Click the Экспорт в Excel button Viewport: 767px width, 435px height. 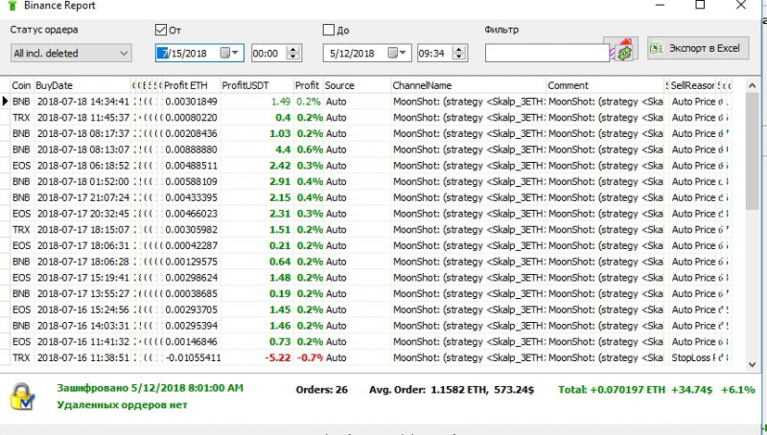tap(698, 49)
